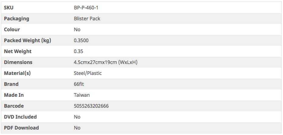Select the Steel/Plastic material value
The width and height of the screenshot is (283, 135).
(88, 73)
